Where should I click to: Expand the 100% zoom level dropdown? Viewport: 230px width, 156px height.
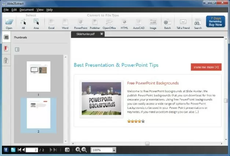(114, 150)
